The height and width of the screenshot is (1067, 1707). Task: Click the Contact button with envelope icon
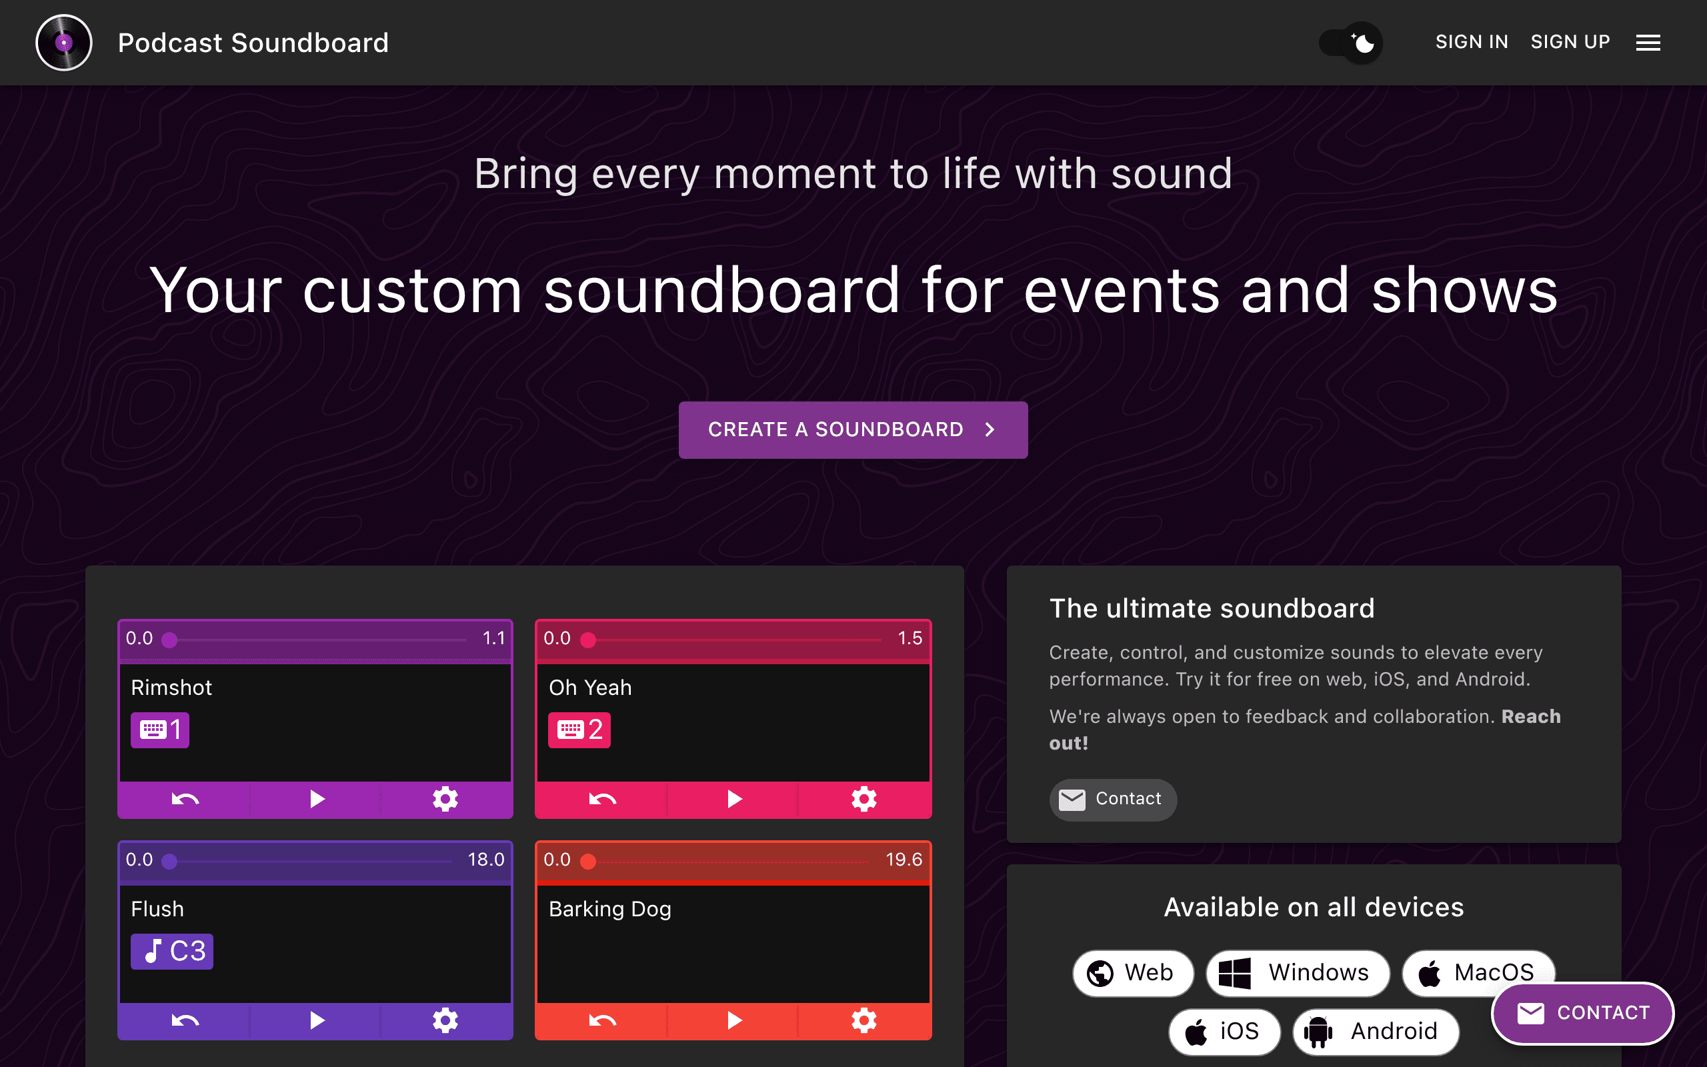[1112, 800]
